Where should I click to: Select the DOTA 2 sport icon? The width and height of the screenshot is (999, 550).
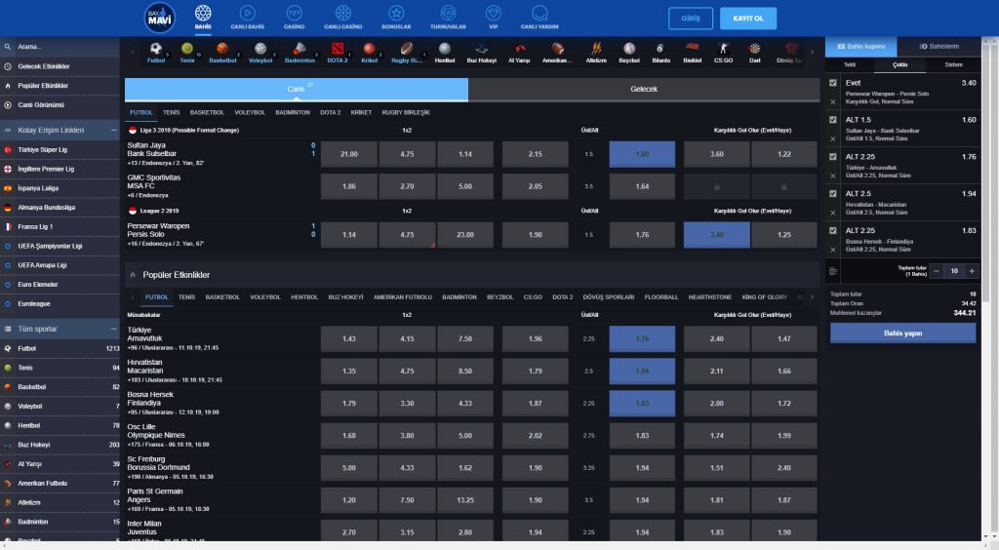(337, 48)
